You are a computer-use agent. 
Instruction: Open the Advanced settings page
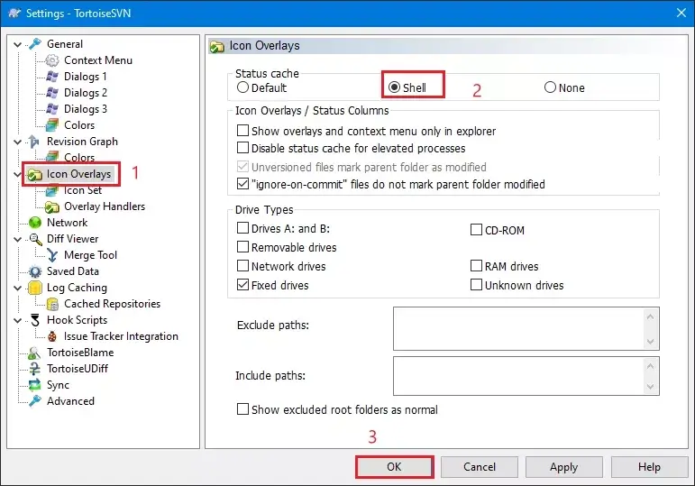coord(70,401)
